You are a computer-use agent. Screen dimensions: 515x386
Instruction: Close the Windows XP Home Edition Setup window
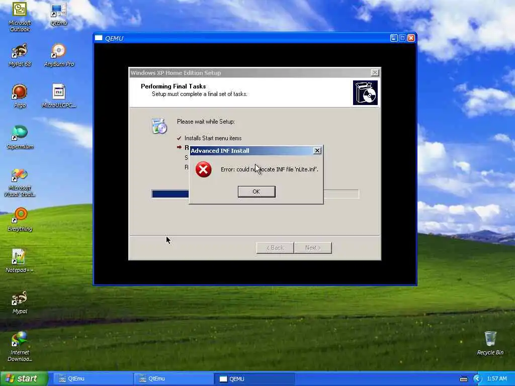pos(375,73)
